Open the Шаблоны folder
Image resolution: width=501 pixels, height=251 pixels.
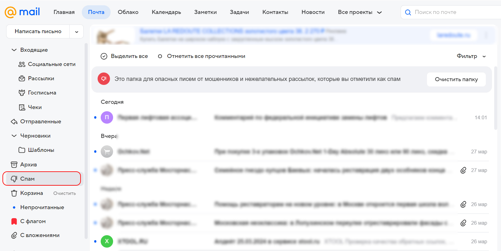tap(41, 150)
